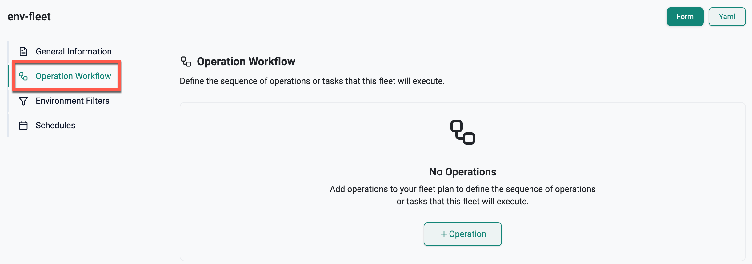Click the No Operations heading

pyautogui.click(x=462, y=172)
